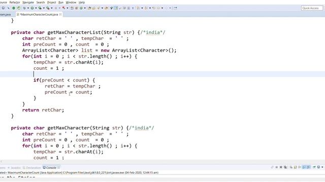Viewport: 325px width, 182px height.
Task: Open the Run menu
Action: point(61,2)
